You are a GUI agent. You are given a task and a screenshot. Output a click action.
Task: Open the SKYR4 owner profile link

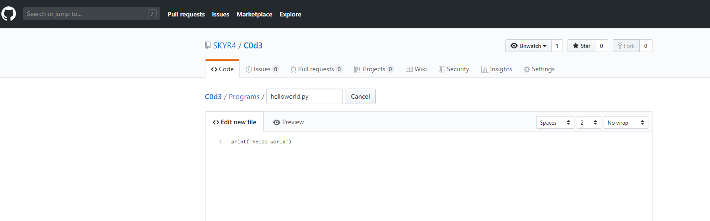tap(225, 46)
